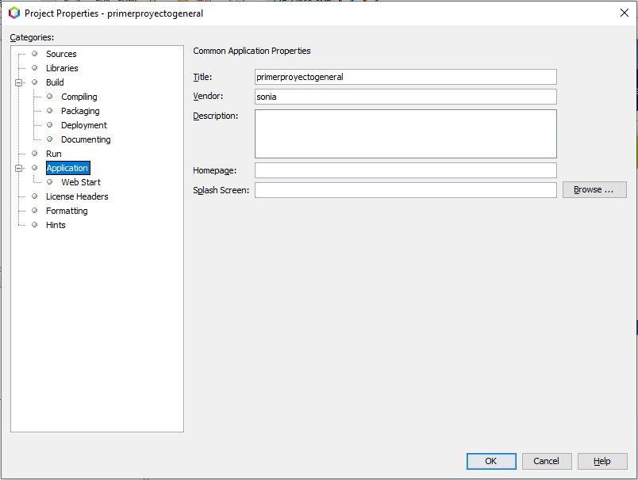Image resolution: width=638 pixels, height=480 pixels.
Task: Click the bullet icon beside Run
Action: (34, 154)
